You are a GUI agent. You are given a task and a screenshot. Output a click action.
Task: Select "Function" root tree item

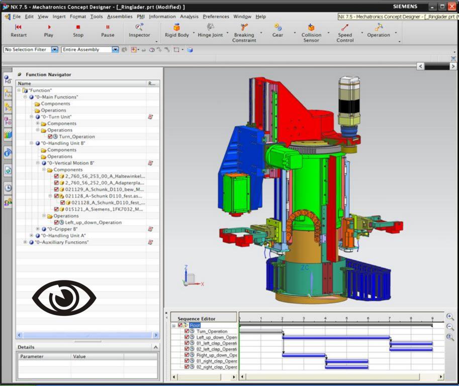pyautogui.click(x=40, y=90)
